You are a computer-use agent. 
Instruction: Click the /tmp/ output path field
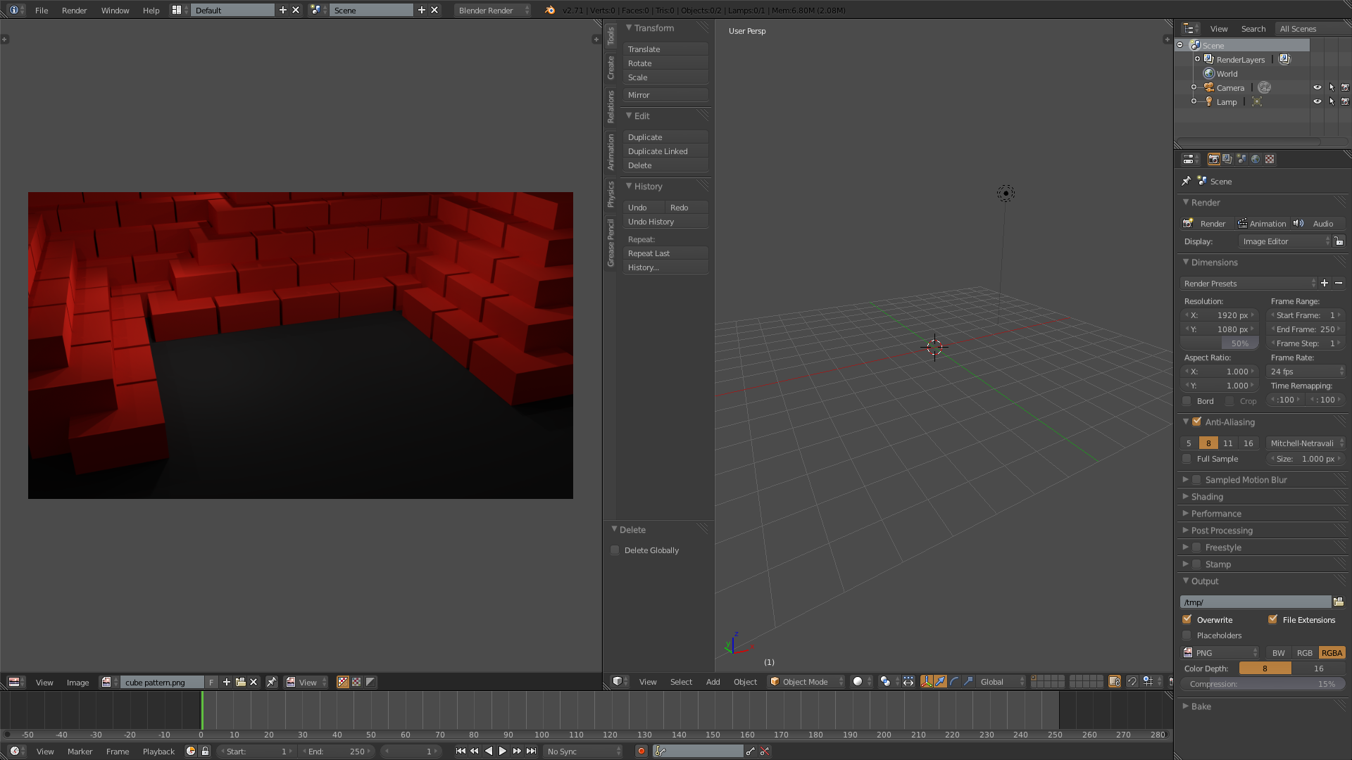1253,602
